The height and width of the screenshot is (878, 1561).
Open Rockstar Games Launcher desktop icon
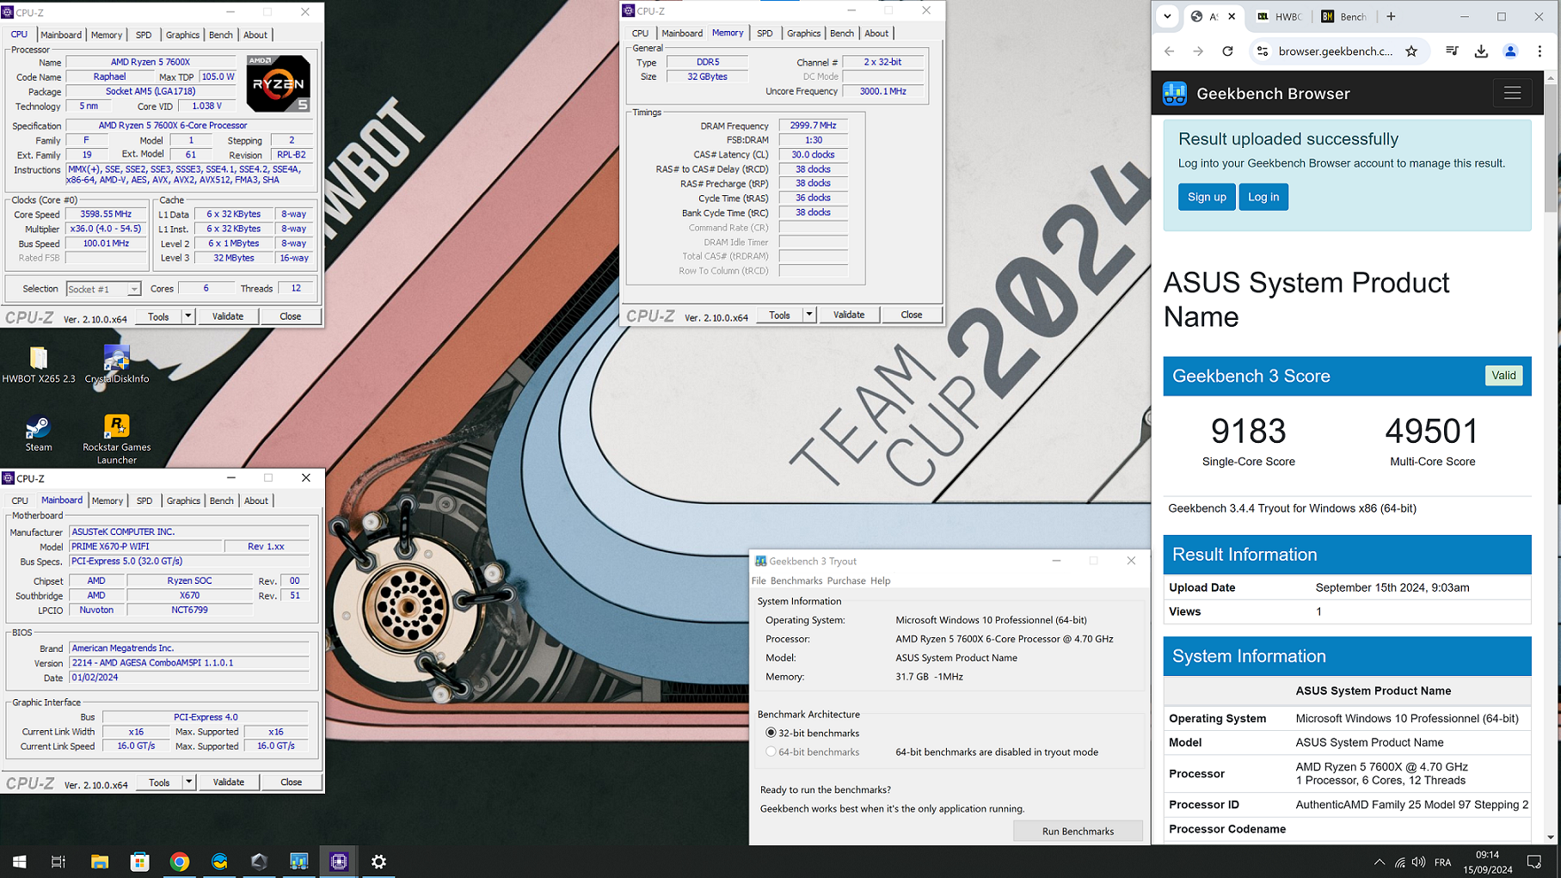pyautogui.click(x=116, y=439)
